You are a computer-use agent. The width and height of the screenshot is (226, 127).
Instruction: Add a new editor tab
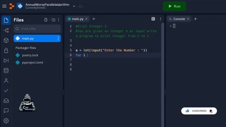[94, 19]
